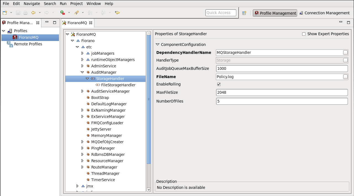Click the tree panel vertical scrollbar
The height and width of the screenshot is (196, 354).
coord(149,99)
